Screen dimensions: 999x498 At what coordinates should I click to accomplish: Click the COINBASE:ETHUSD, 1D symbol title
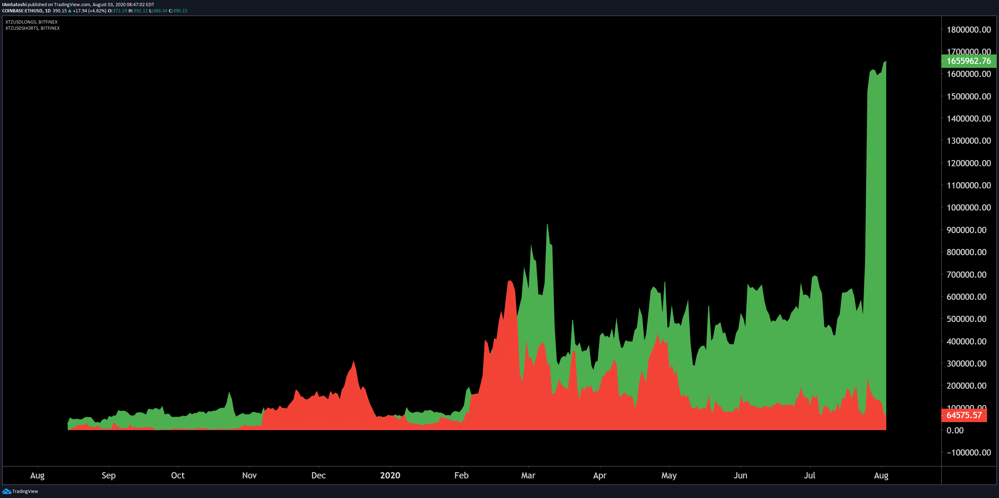tap(26, 11)
